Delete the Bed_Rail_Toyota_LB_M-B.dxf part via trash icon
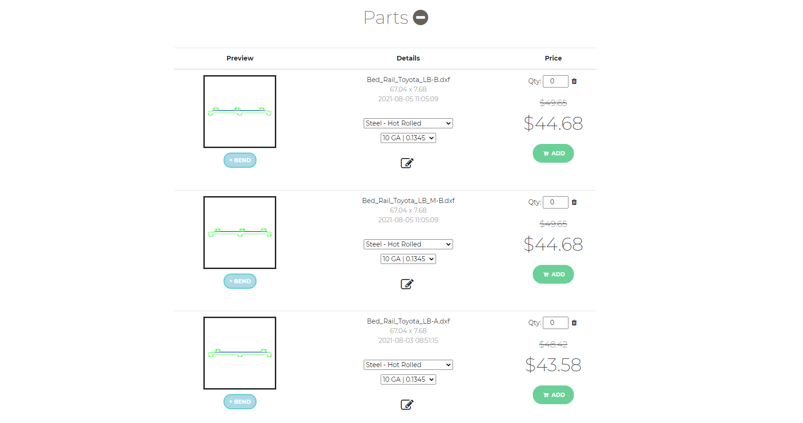The width and height of the screenshot is (803, 423). (x=574, y=202)
